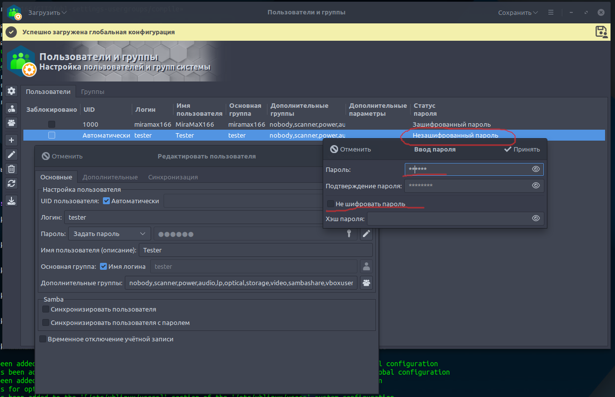Open the 'Задать пароль' dropdown
615x397 pixels.
109,234
